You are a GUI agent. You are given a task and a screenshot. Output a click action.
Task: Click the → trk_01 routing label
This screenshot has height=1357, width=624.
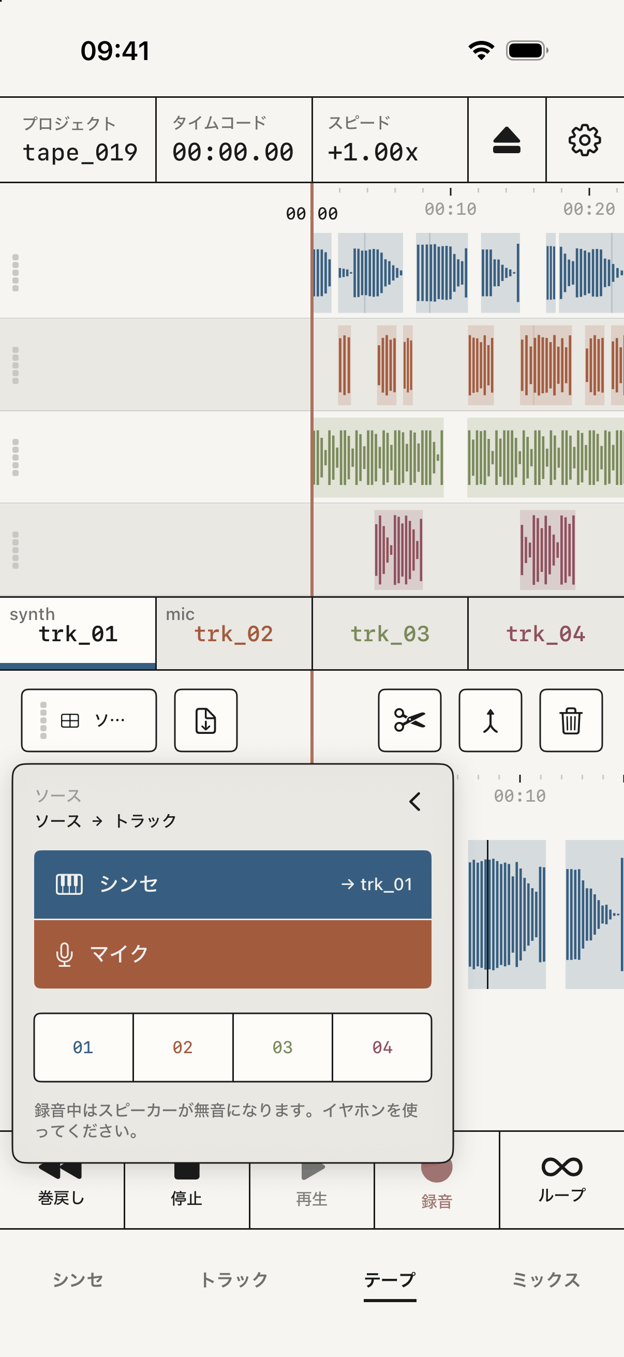377,884
